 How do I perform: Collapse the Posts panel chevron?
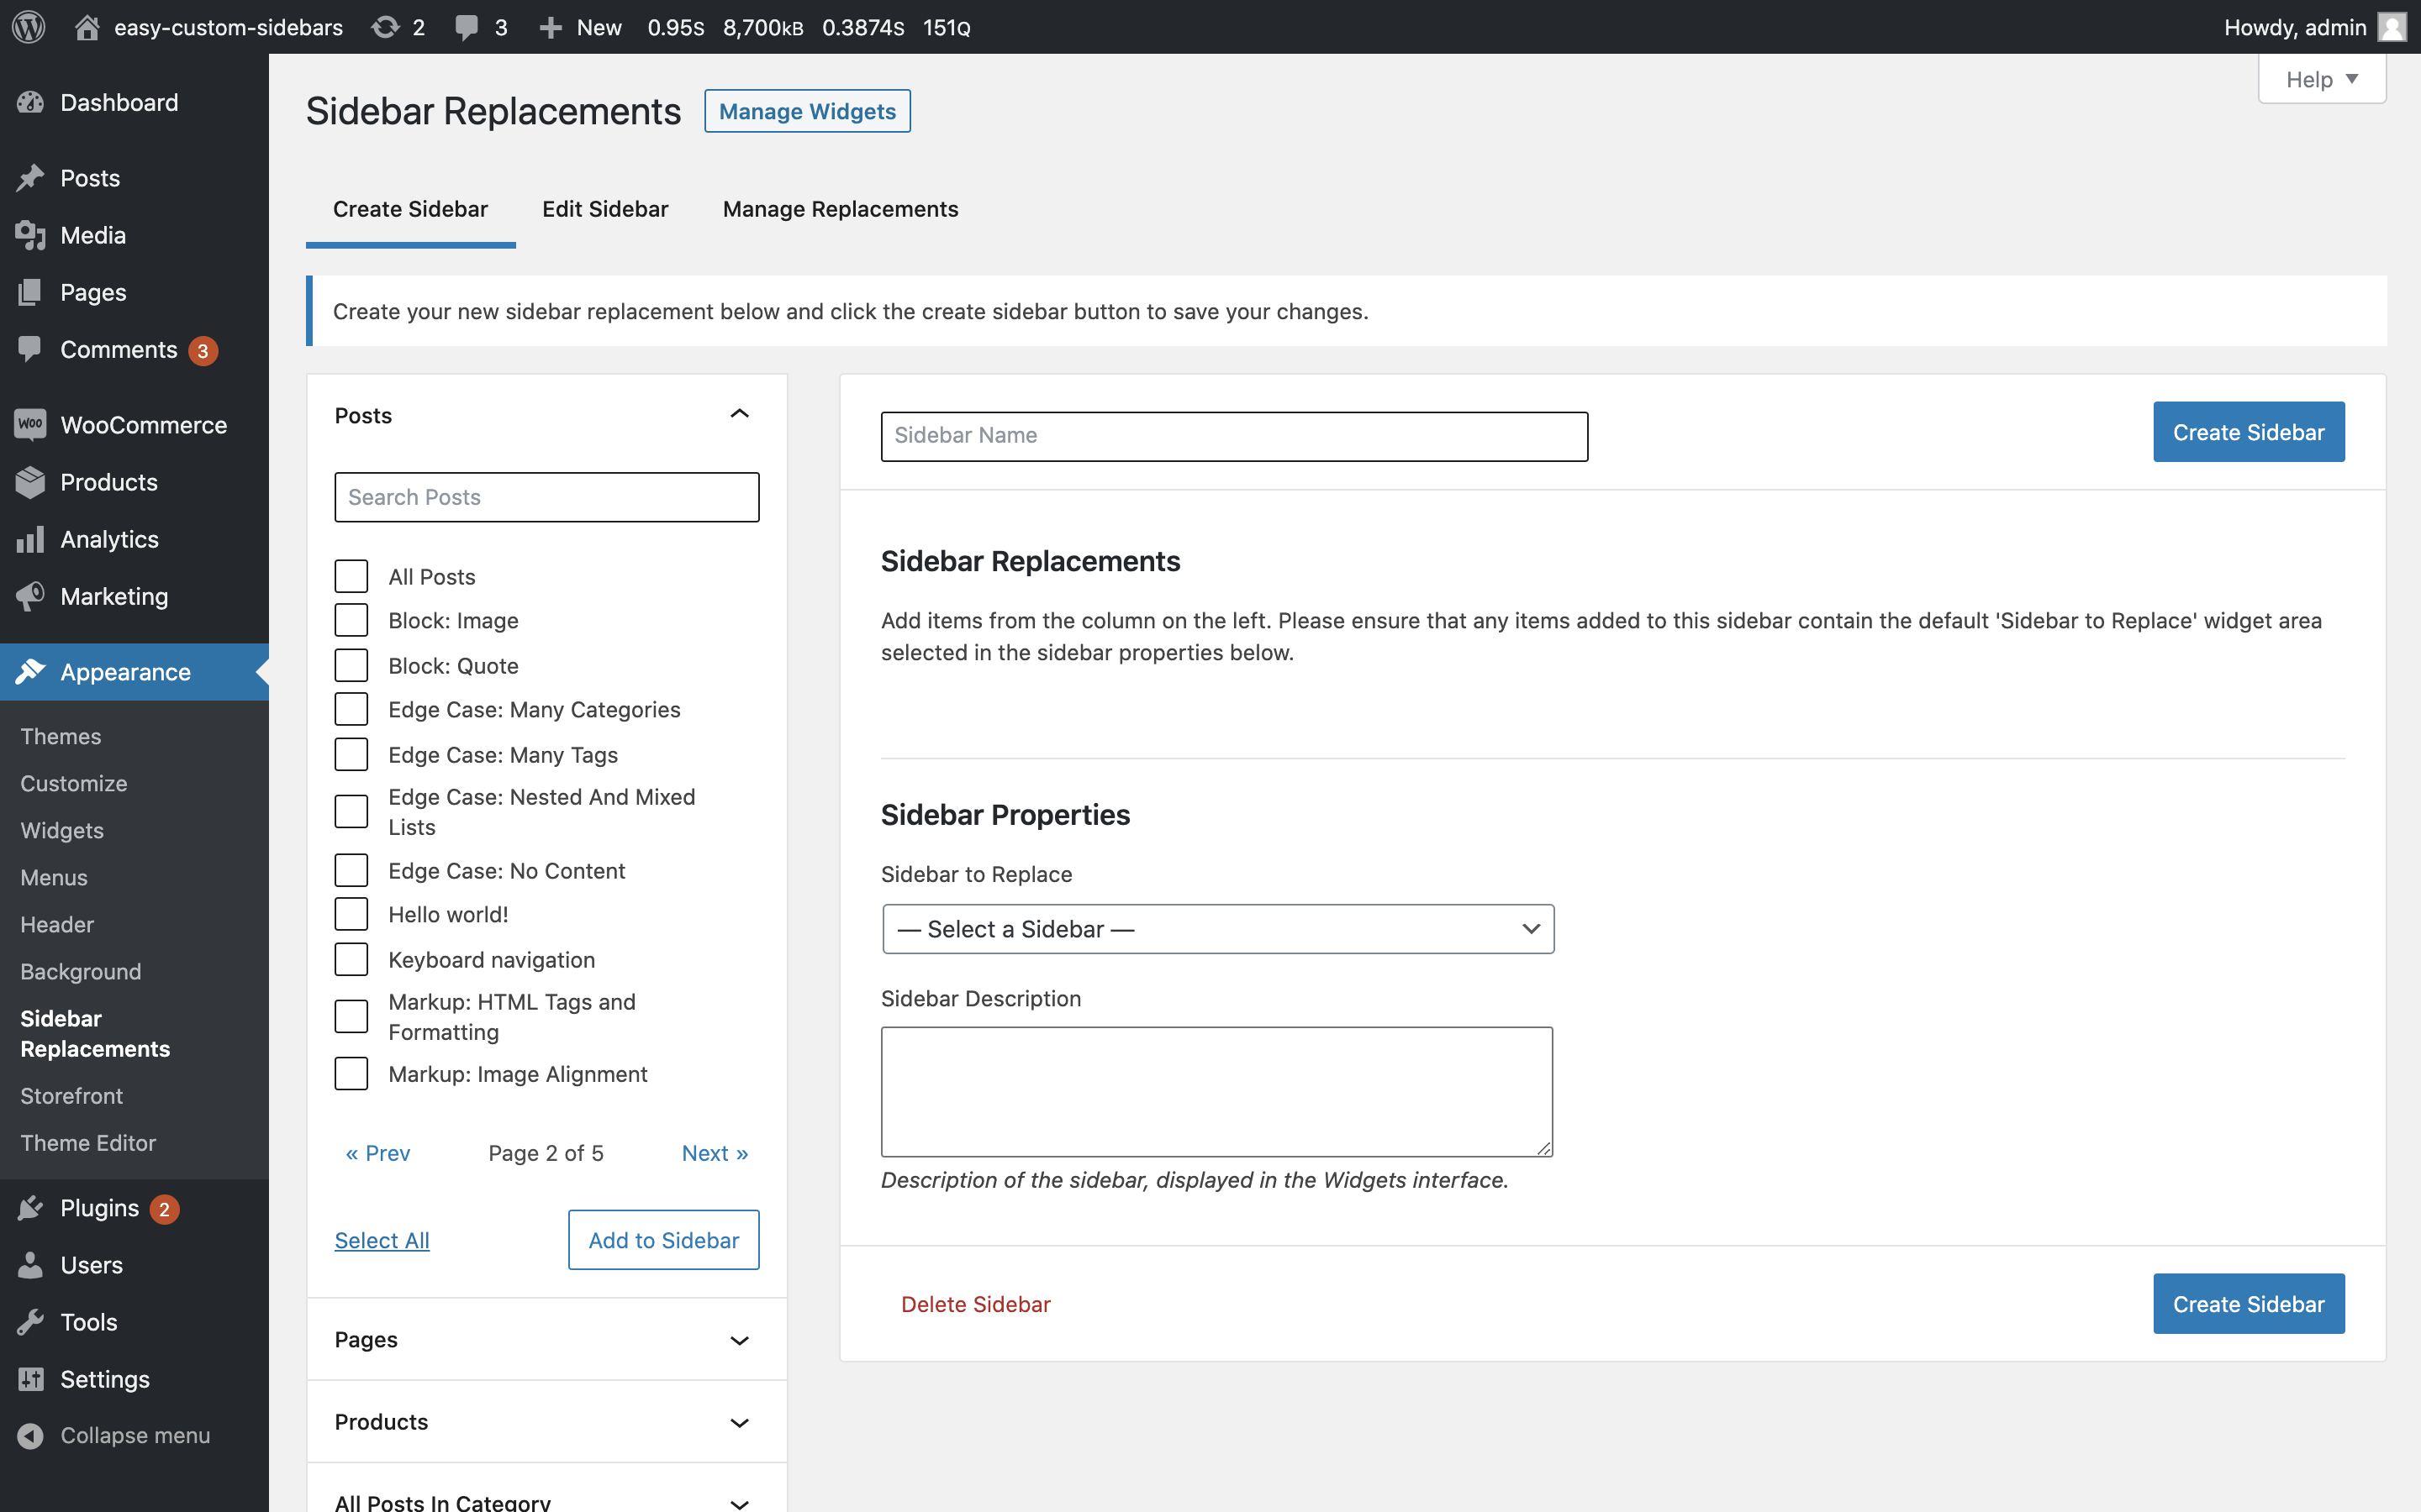pyautogui.click(x=739, y=414)
